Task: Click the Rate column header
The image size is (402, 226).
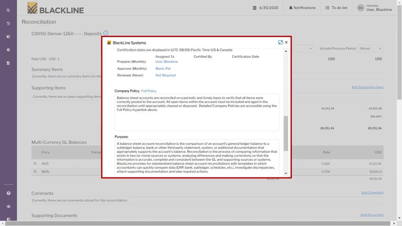Action: 326,152
